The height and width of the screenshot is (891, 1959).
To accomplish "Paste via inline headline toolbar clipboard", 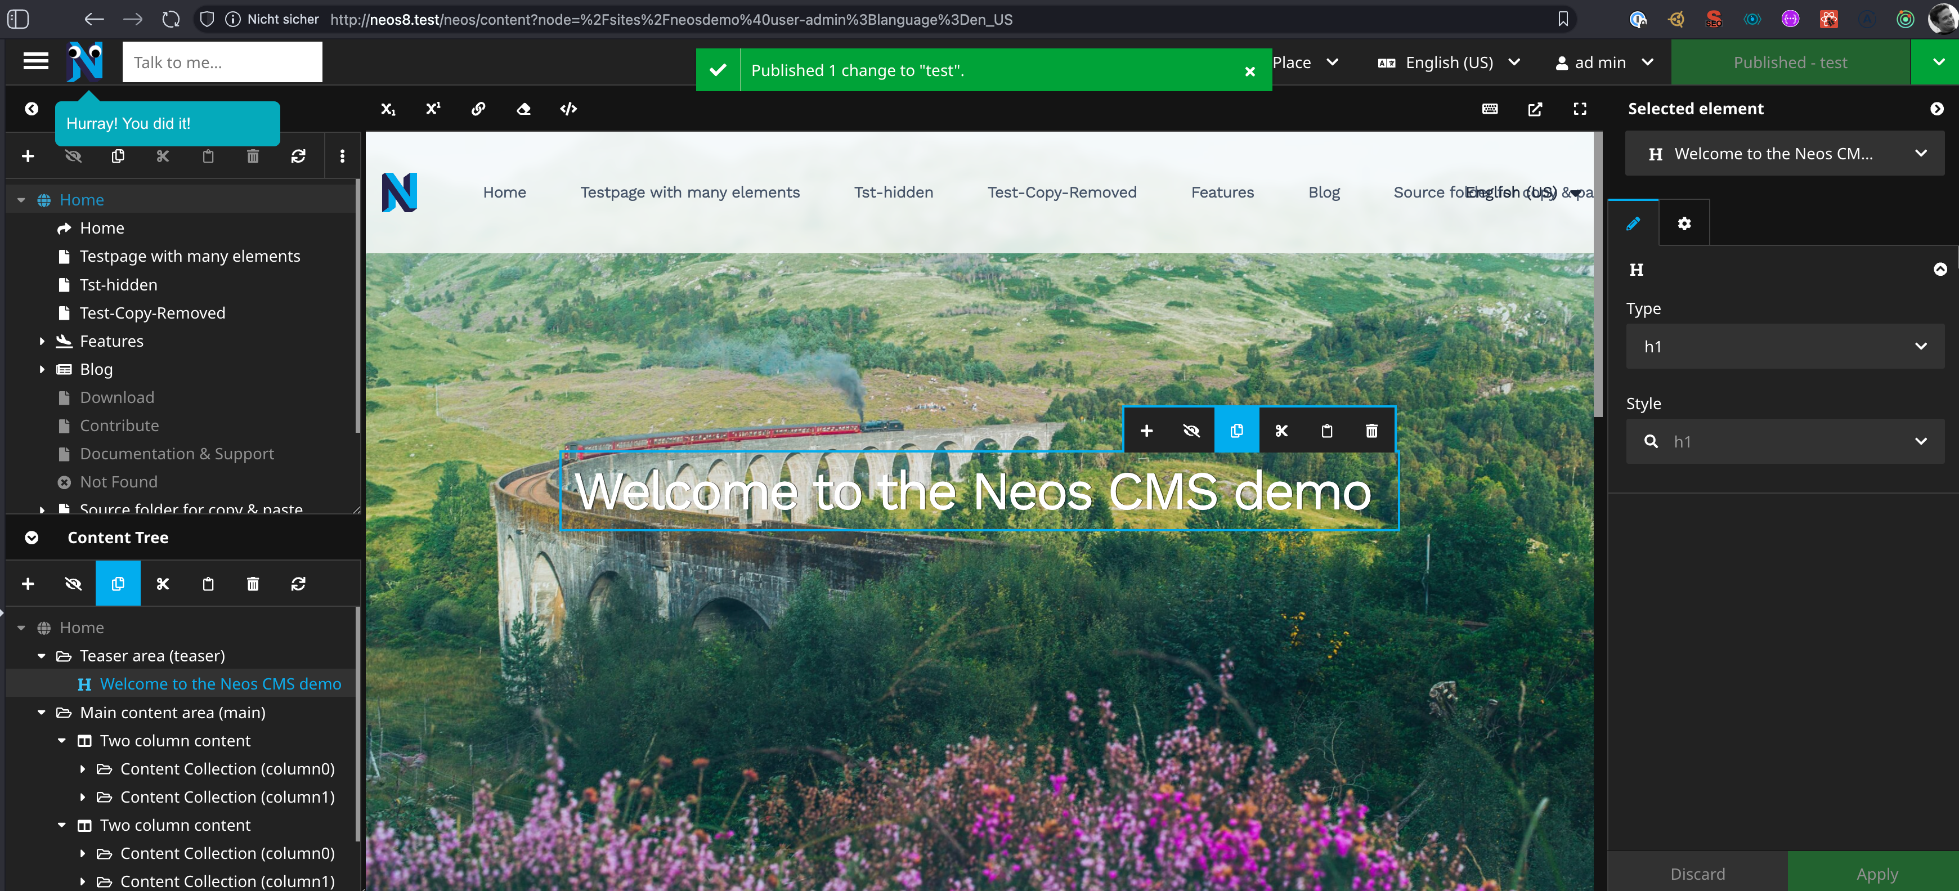I will [x=1327, y=431].
